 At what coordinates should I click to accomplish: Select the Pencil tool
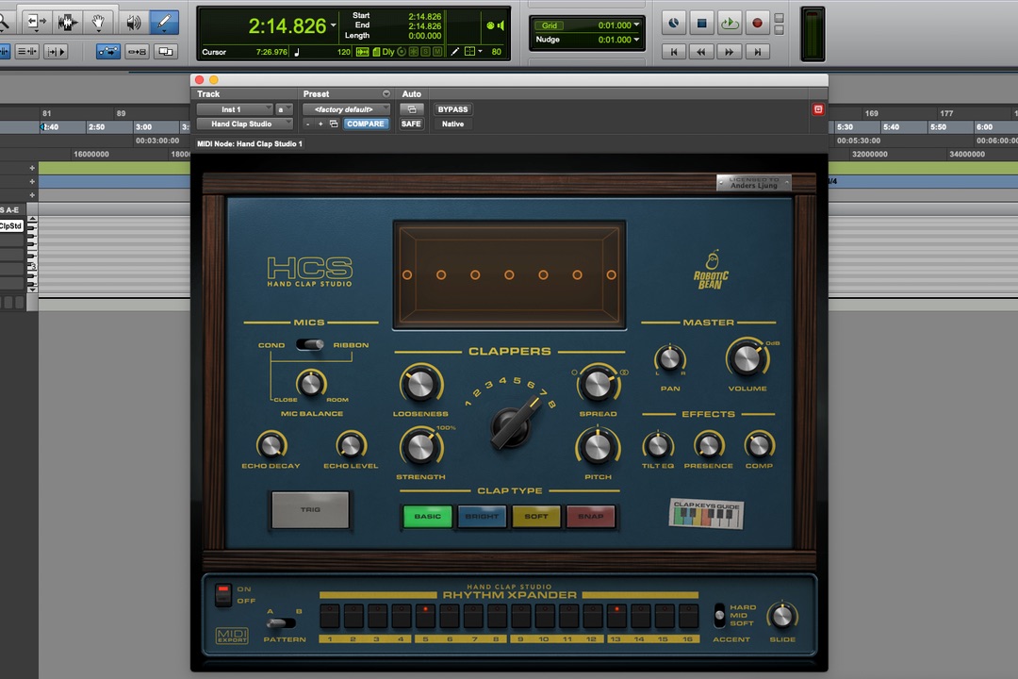pyautogui.click(x=164, y=22)
